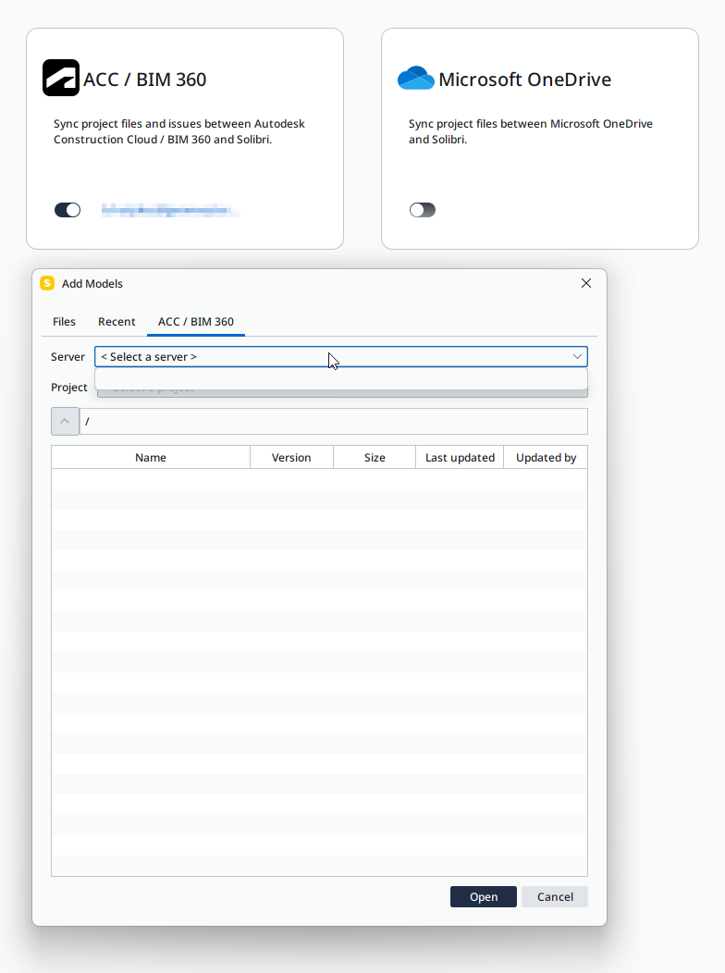Viewport: 725px width, 973px height.
Task: Click the Cancel button
Action: click(x=555, y=896)
